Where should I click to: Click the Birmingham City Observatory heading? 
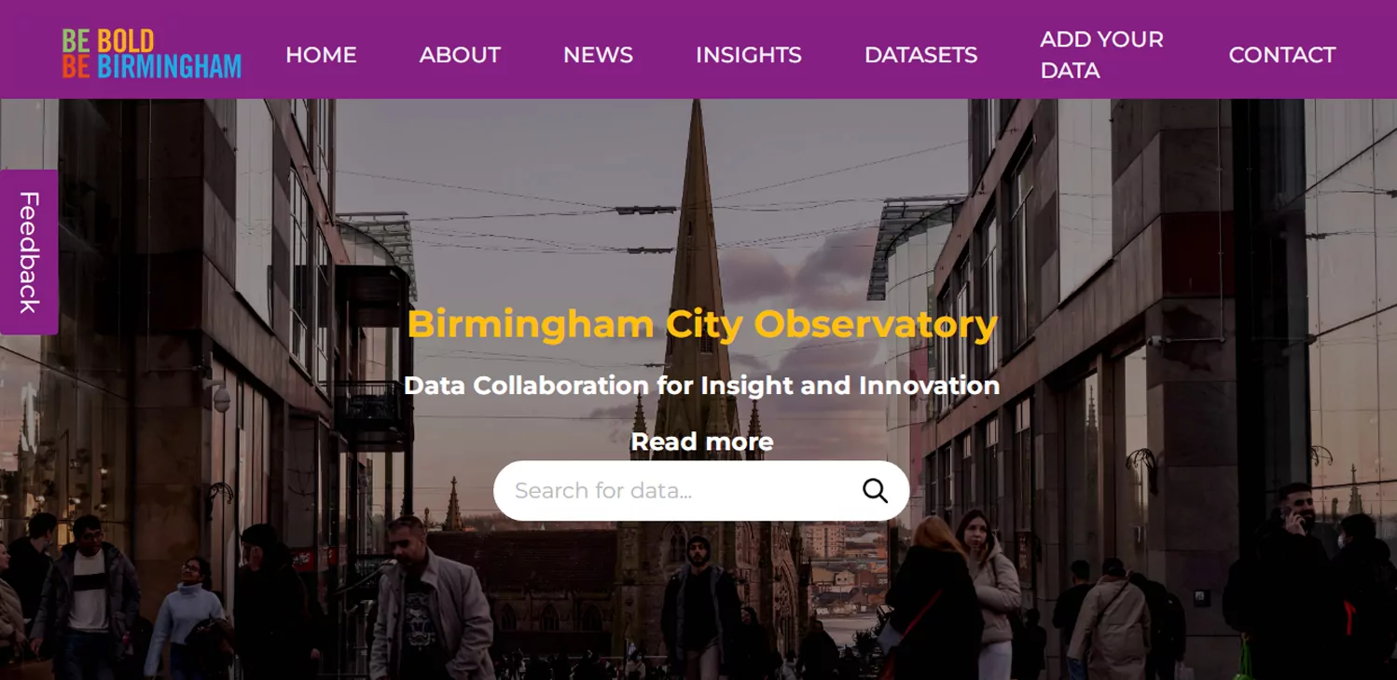(702, 324)
